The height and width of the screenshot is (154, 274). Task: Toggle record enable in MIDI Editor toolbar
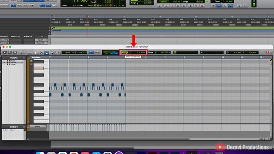(5, 52)
